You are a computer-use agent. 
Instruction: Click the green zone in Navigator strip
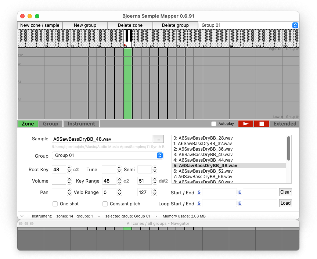pyautogui.click(x=127, y=229)
